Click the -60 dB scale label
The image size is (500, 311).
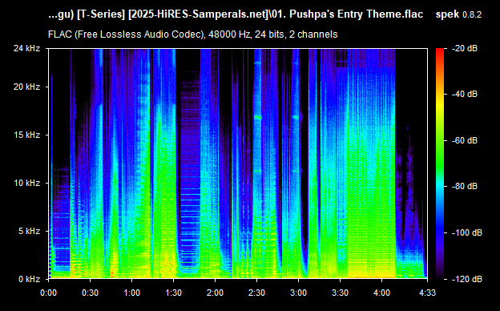point(465,140)
